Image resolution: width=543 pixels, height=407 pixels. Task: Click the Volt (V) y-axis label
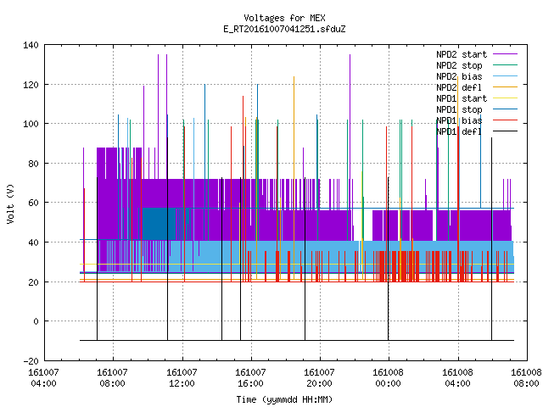10,203
